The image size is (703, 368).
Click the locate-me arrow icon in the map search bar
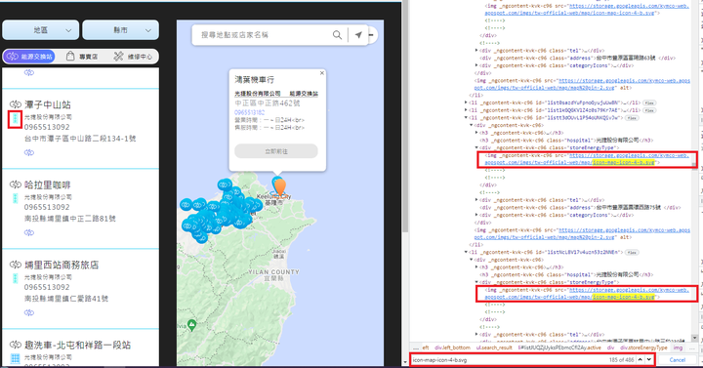(x=358, y=34)
